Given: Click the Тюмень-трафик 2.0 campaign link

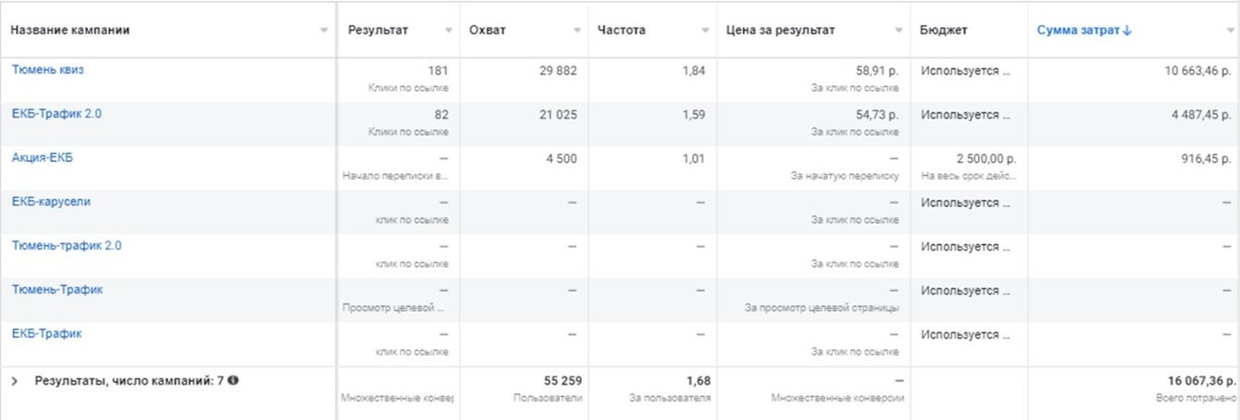Looking at the screenshot, I should click(x=67, y=245).
